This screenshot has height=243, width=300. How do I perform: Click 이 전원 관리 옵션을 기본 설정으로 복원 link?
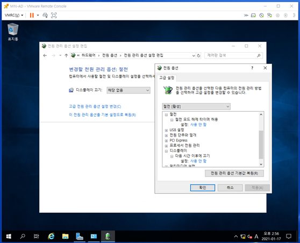(x=102, y=115)
